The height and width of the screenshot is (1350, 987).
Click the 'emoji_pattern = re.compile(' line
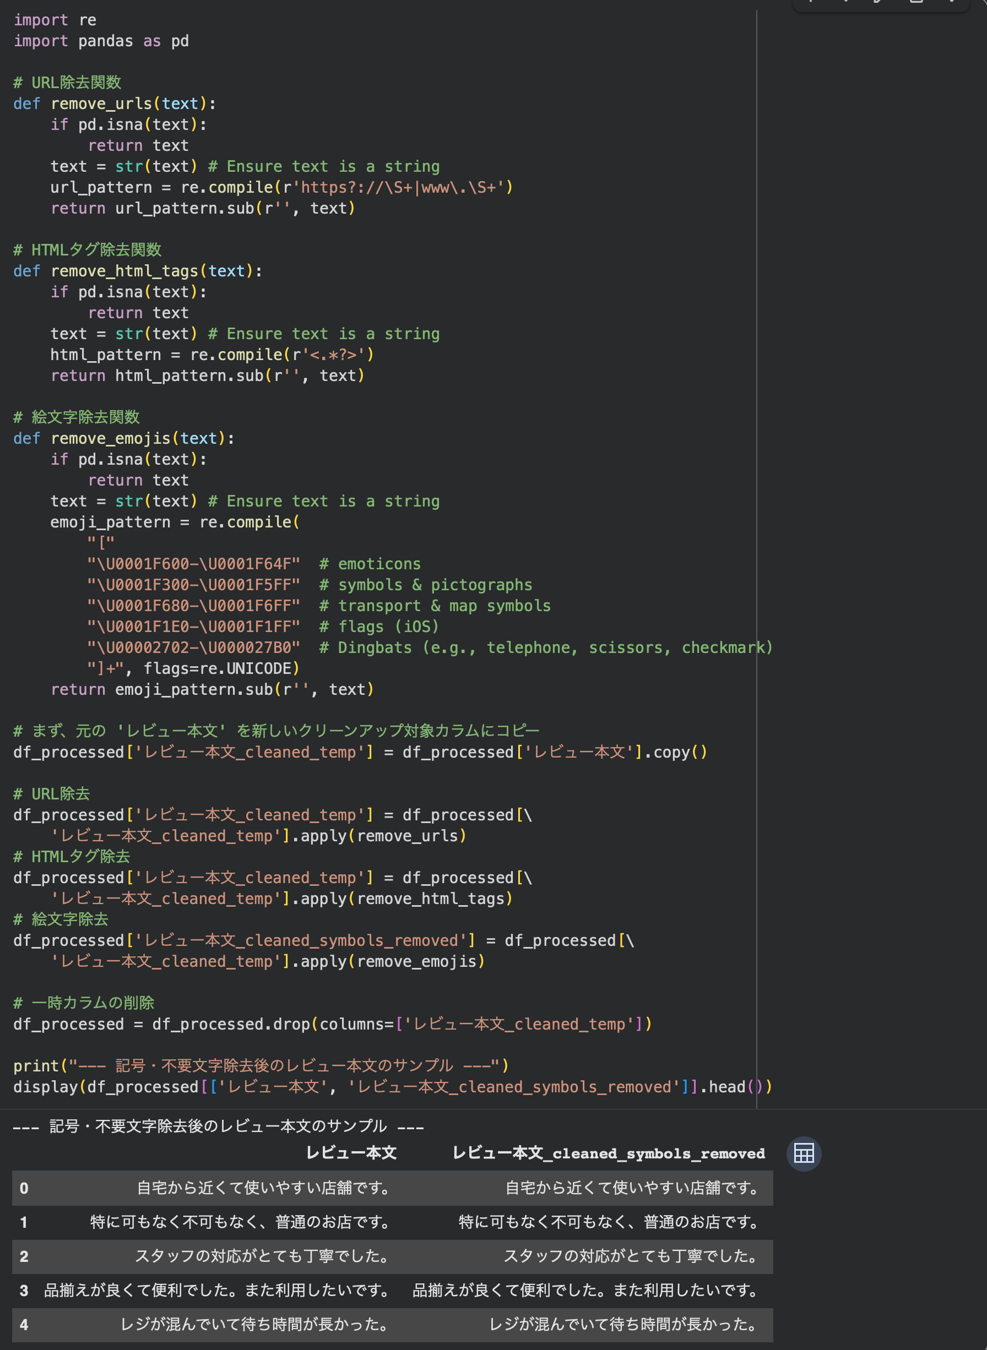(x=175, y=522)
